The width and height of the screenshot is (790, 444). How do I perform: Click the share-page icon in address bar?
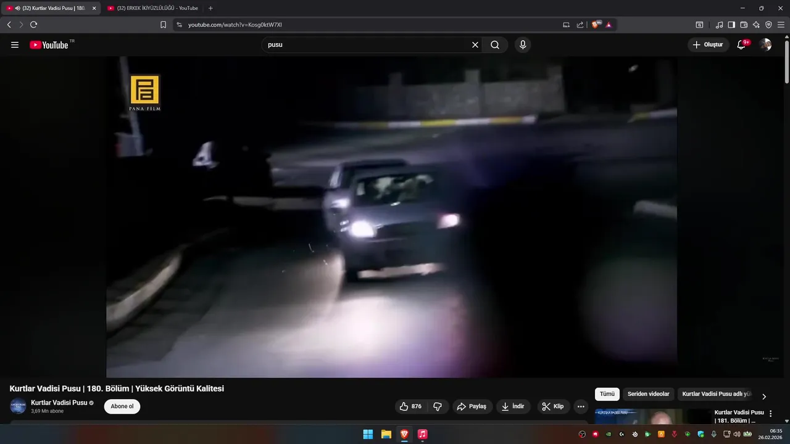click(580, 25)
